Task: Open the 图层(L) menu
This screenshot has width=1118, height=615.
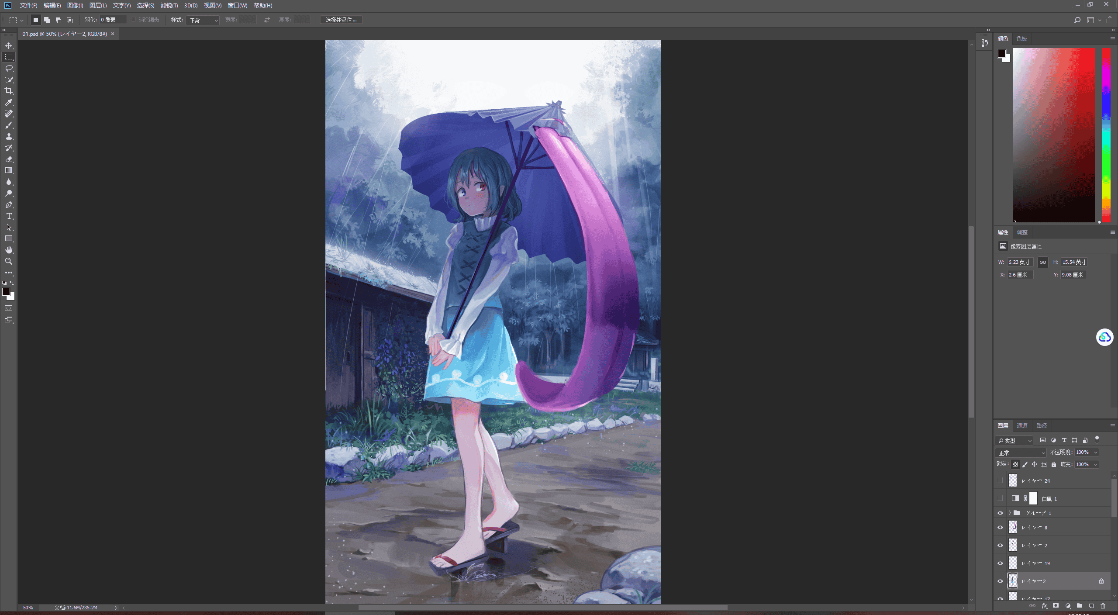Action: click(x=98, y=5)
